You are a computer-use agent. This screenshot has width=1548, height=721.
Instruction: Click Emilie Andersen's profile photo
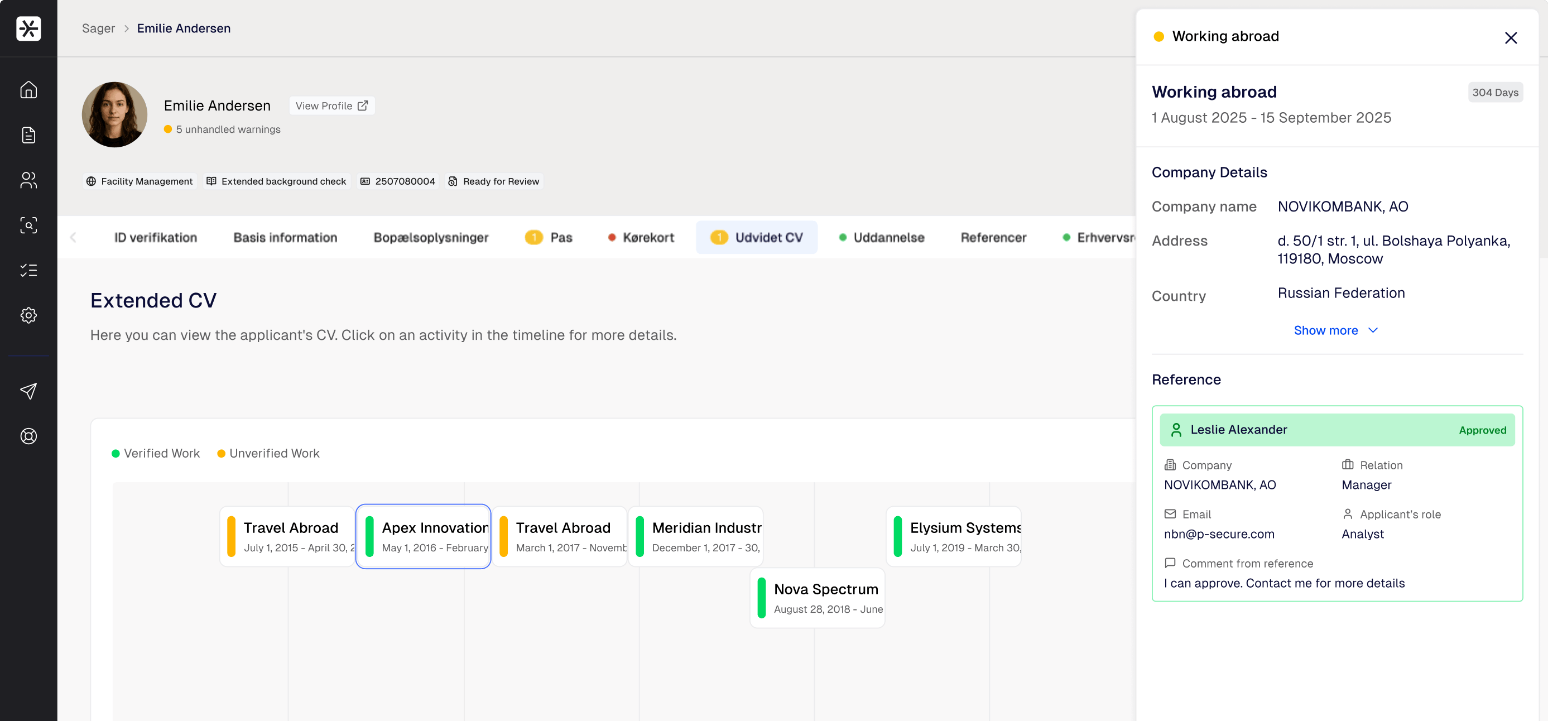tap(114, 114)
